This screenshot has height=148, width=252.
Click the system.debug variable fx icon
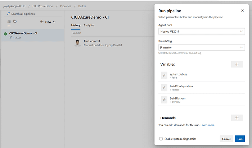pos(164,75)
